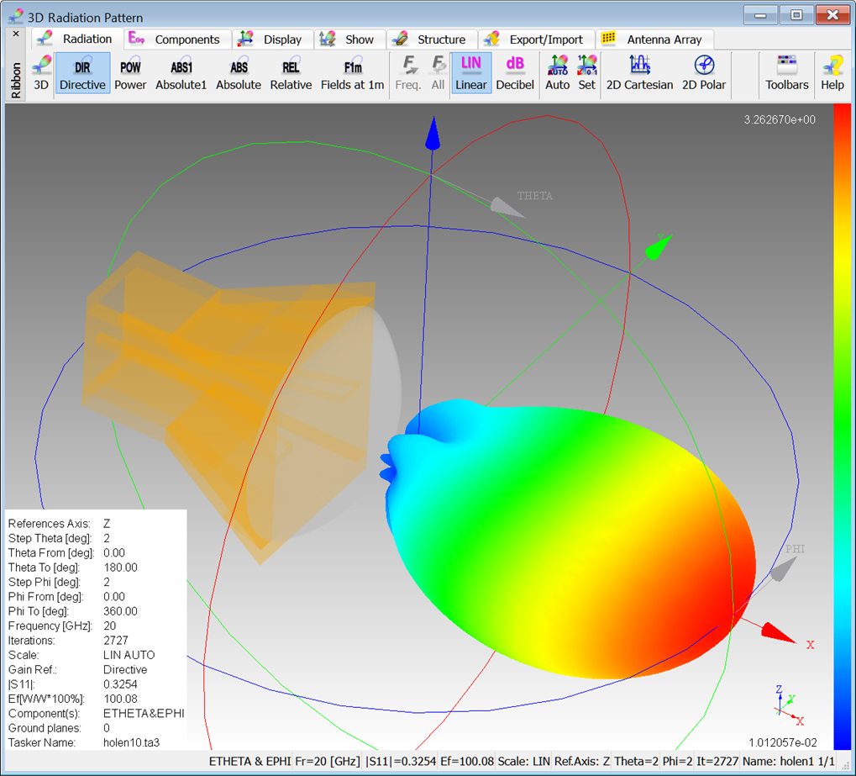
Task: Open the Display tab
Action: coord(271,39)
